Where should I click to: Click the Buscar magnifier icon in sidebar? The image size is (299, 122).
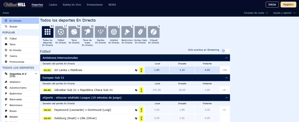[6, 27]
